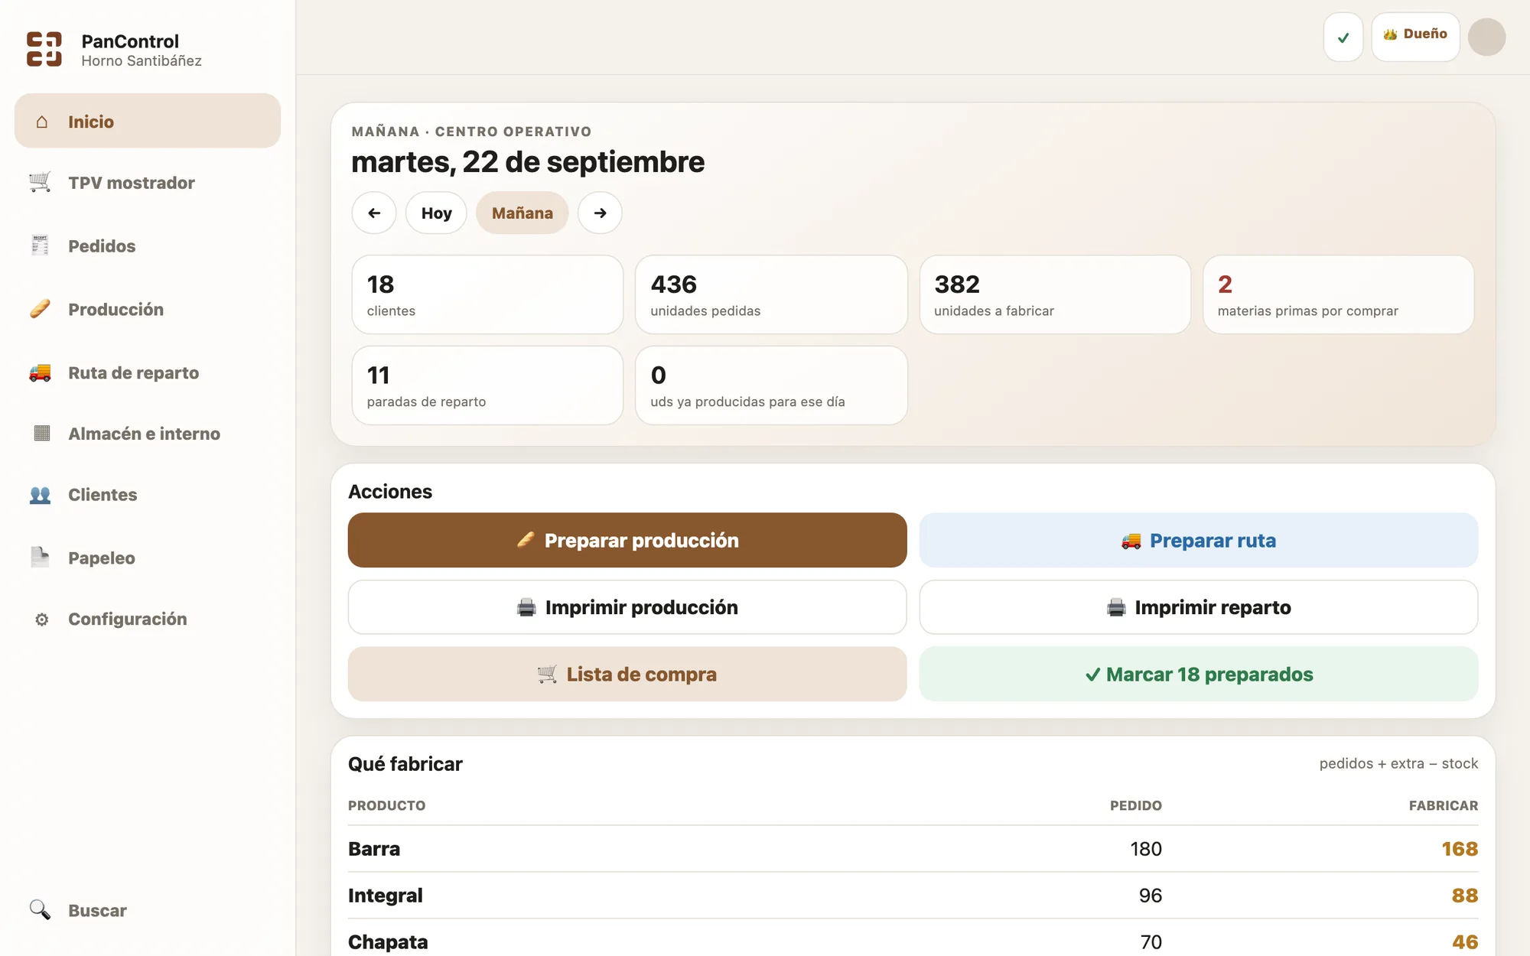Select the Hoy day toggle
This screenshot has width=1530, height=956.
click(x=436, y=213)
